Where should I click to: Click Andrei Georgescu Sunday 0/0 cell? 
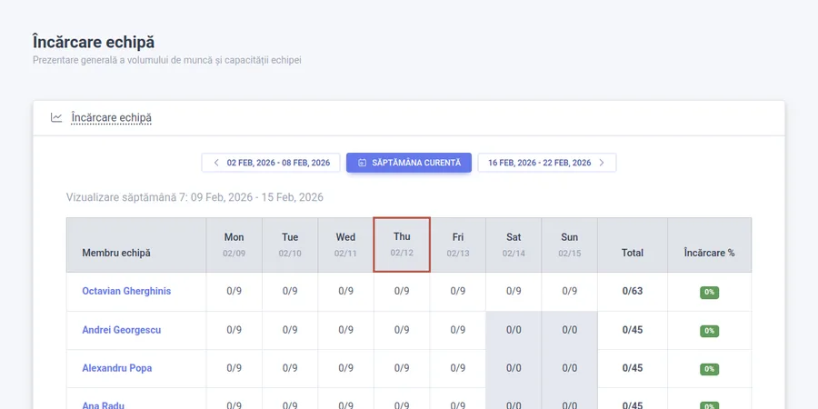click(x=570, y=330)
